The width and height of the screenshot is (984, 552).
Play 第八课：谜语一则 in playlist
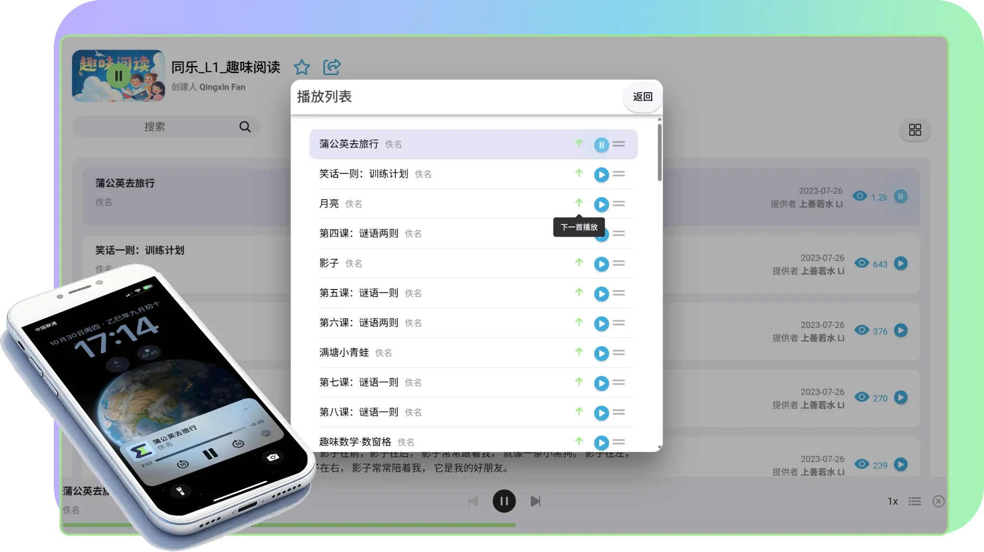click(601, 413)
